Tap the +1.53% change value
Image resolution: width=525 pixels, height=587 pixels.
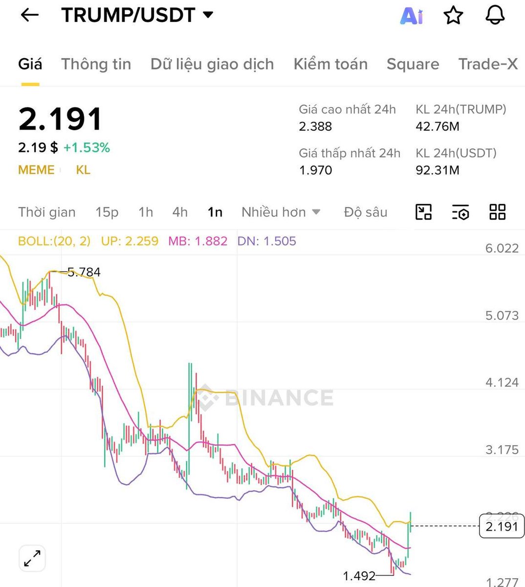coord(87,147)
